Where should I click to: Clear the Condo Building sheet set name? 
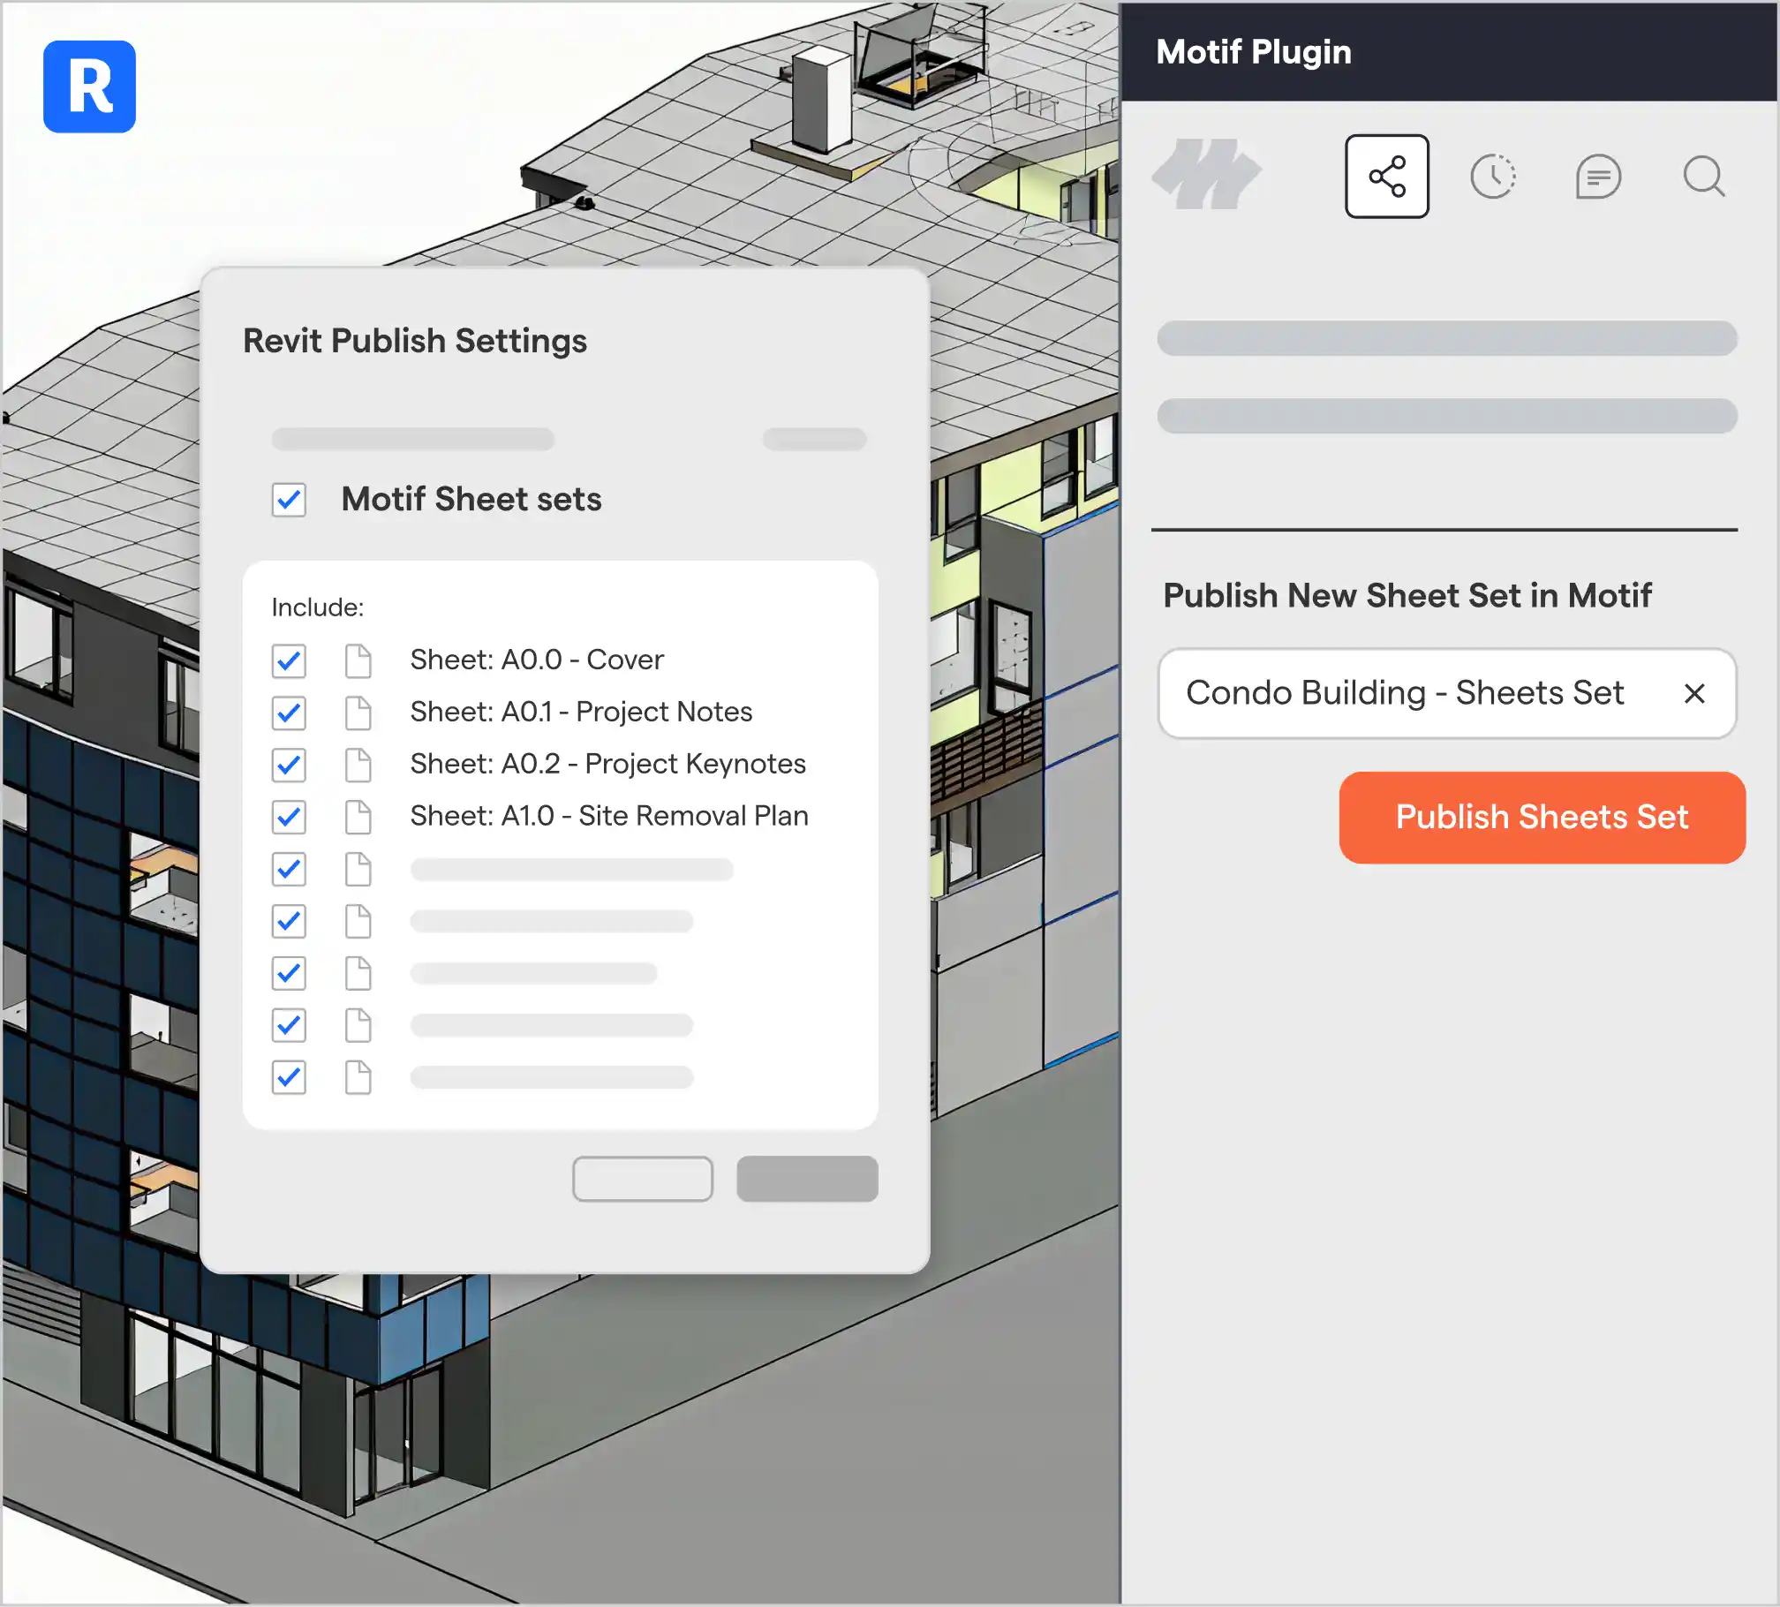1693,694
